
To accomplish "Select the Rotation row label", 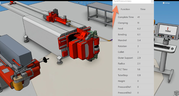I will pos(122,46).
